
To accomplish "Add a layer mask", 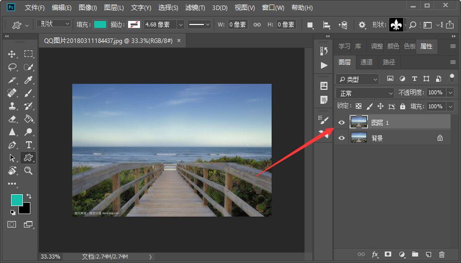I will pyautogui.click(x=388, y=254).
